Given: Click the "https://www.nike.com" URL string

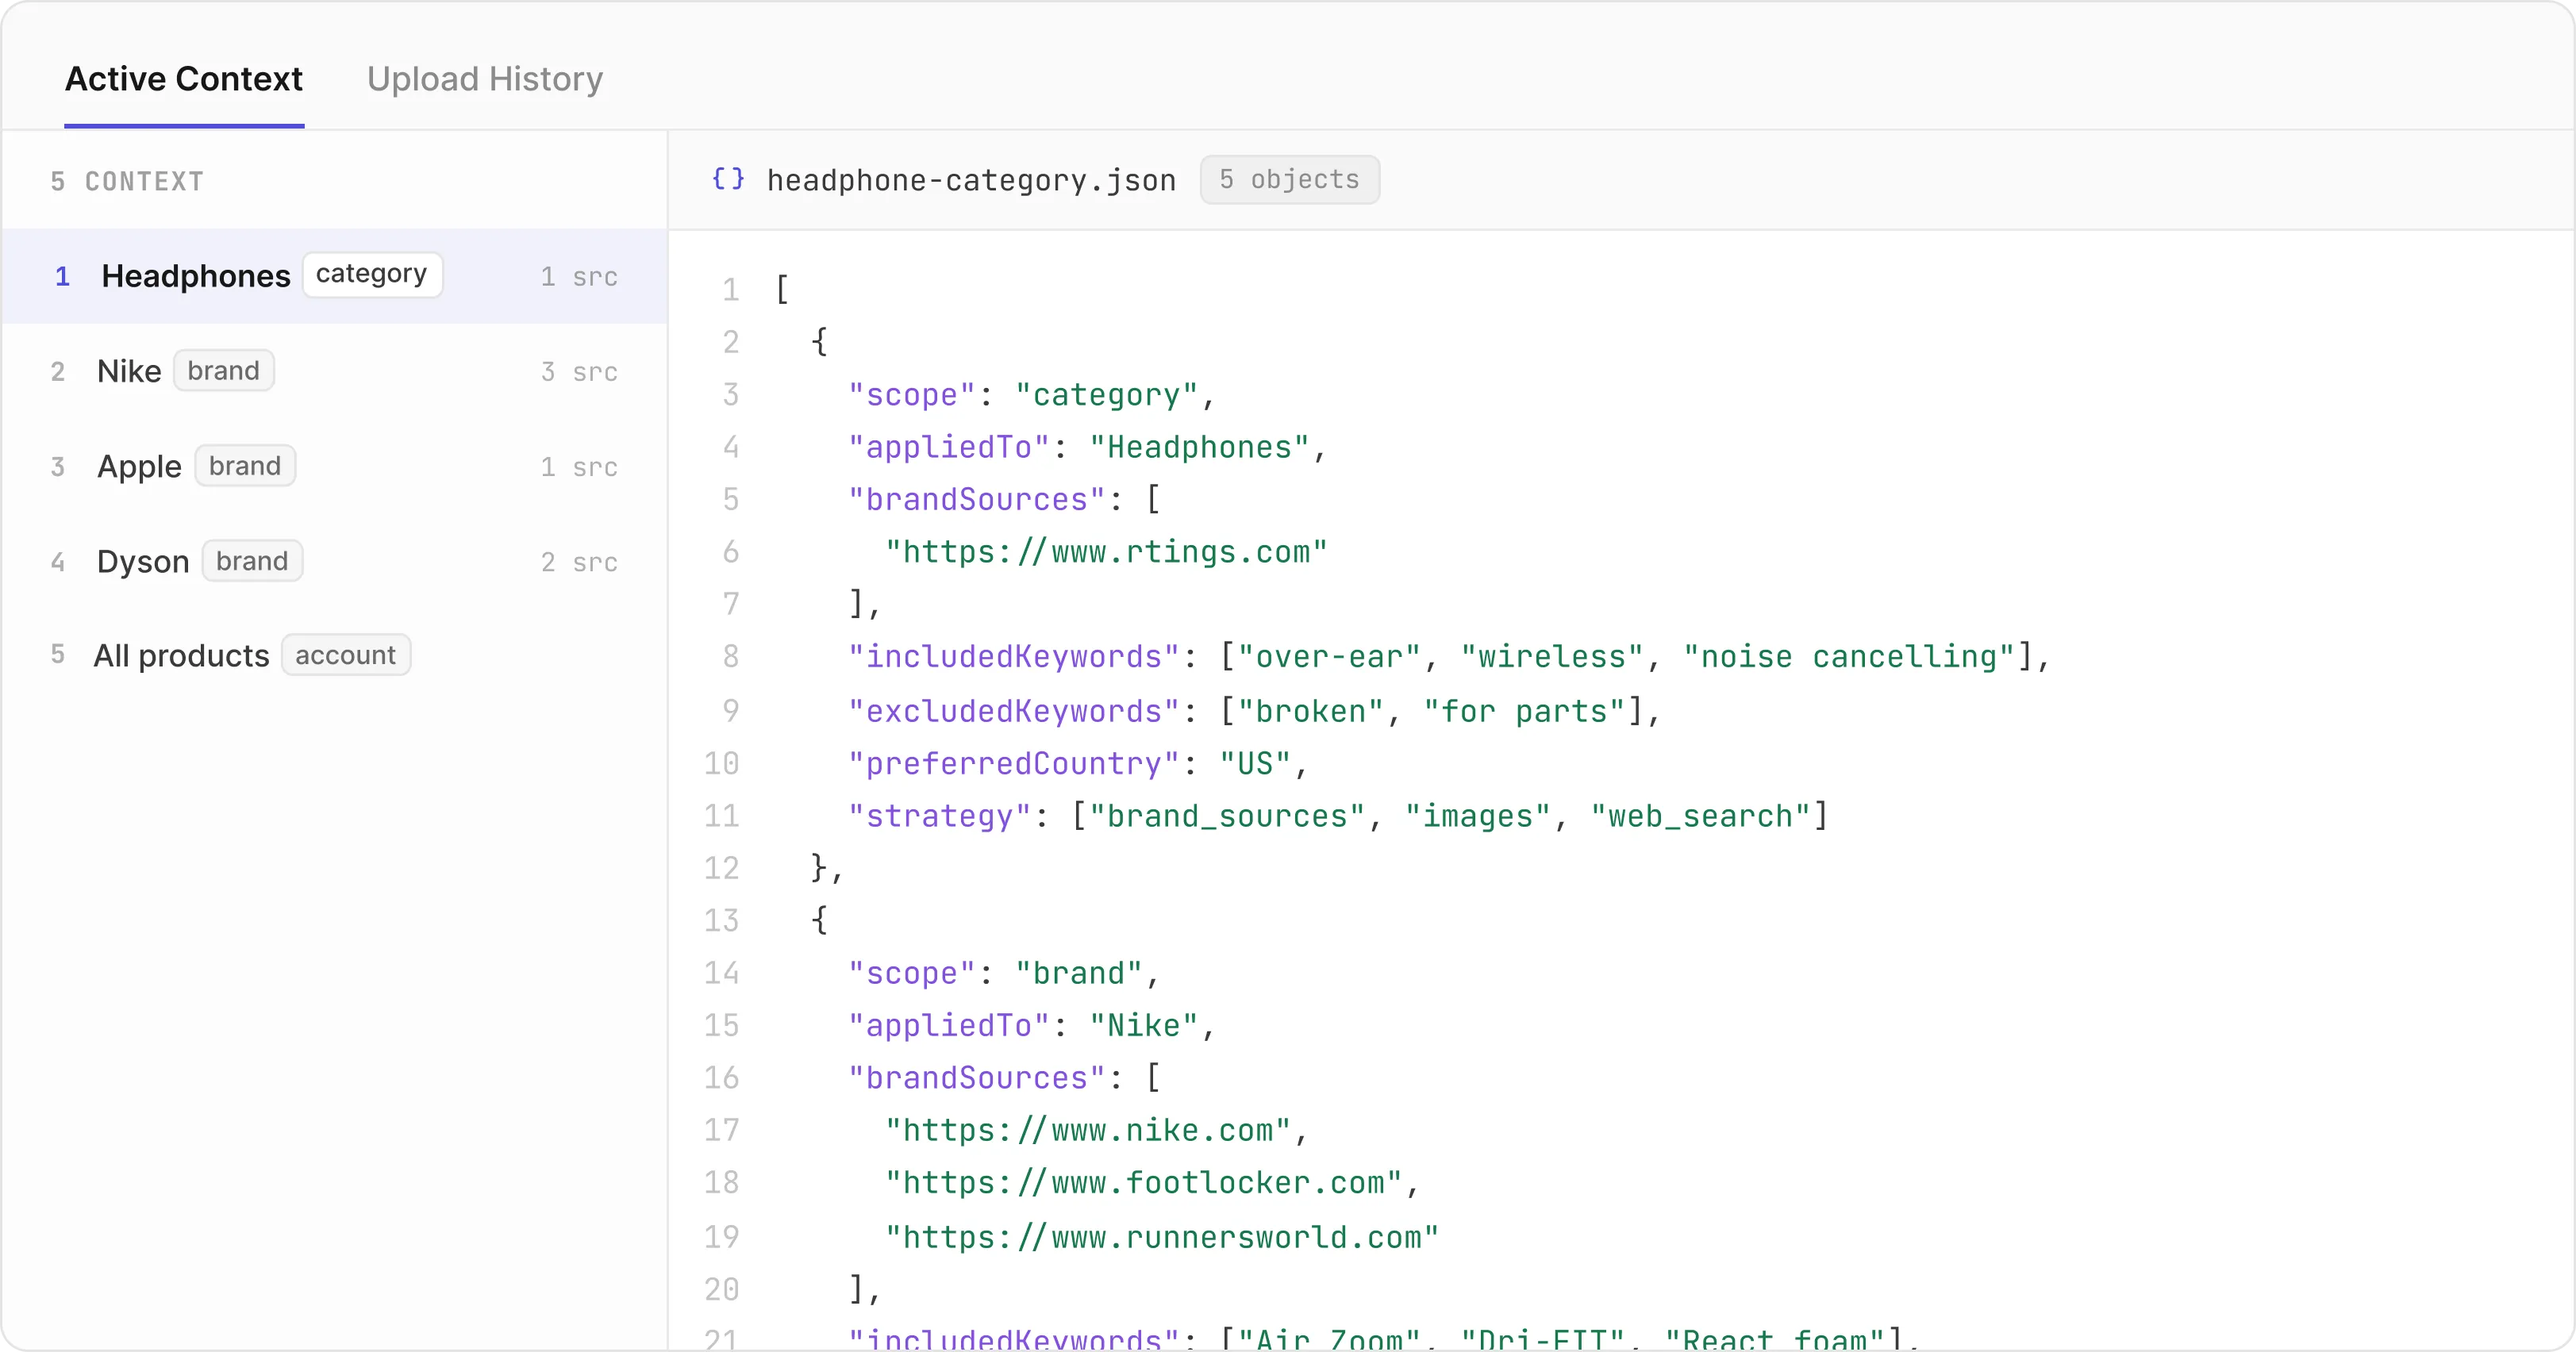Looking at the screenshot, I should 1088,1130.
